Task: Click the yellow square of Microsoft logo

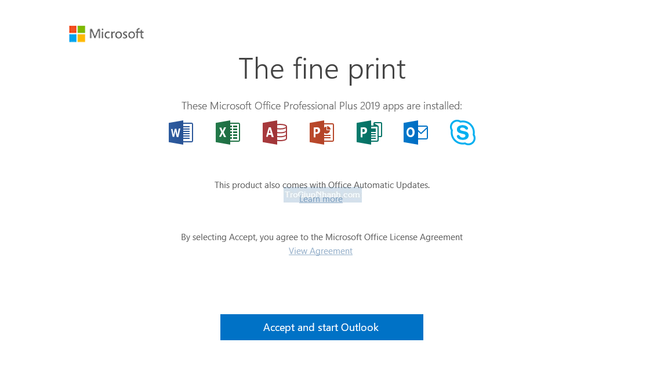Action: (81, 38)
